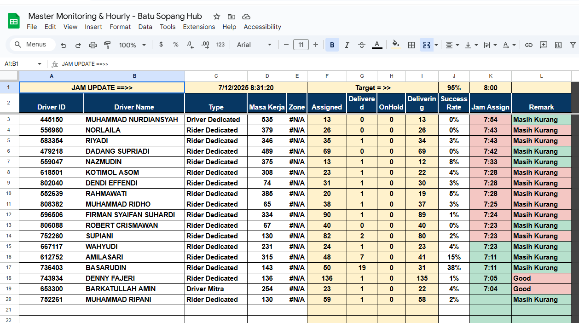This screenshot has width=579, height=323.
Task: Open the Arial font dropdown
Action: (254, 45)
